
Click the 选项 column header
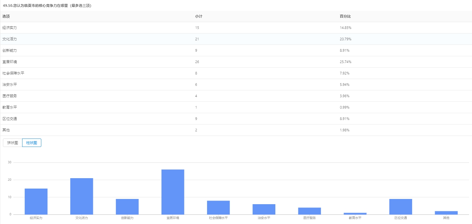[x=6, y=16]
